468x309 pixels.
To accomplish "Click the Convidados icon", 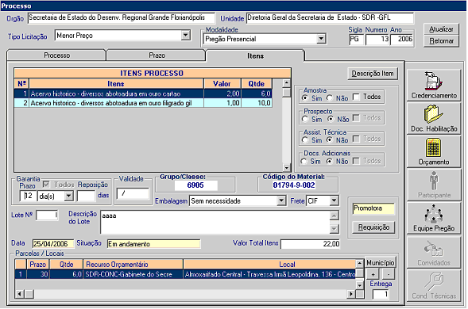I will pos(434,253).
